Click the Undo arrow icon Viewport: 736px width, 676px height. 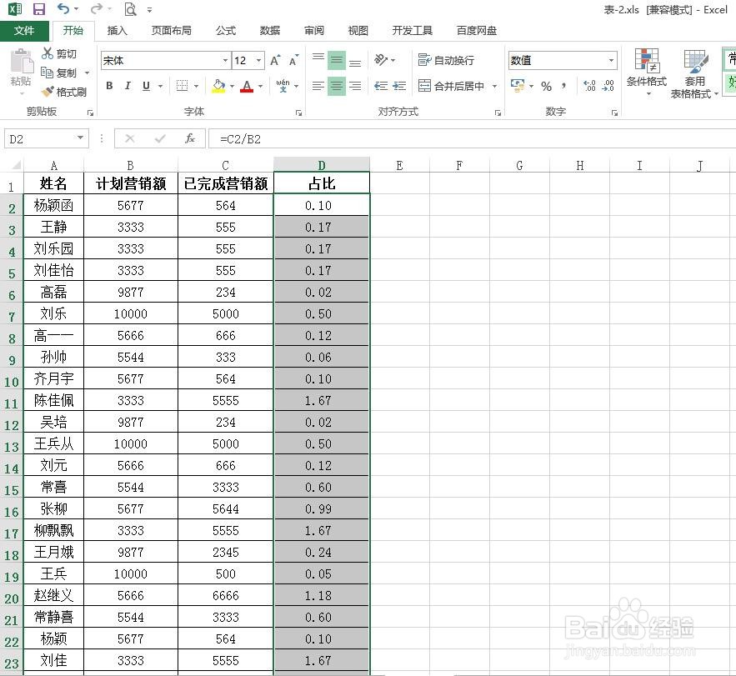coord(63,8)
